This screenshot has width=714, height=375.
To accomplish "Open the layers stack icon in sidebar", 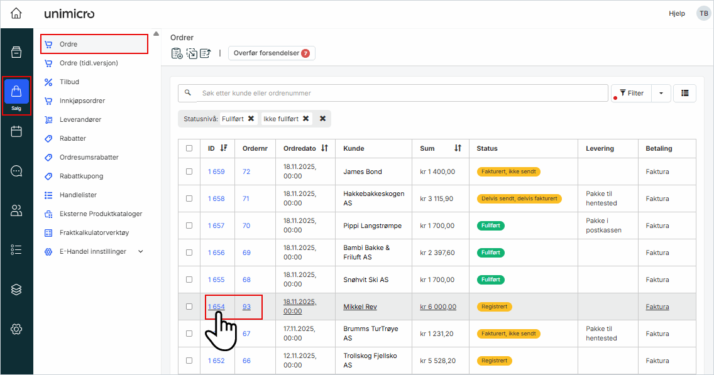I will click(16, 290).
